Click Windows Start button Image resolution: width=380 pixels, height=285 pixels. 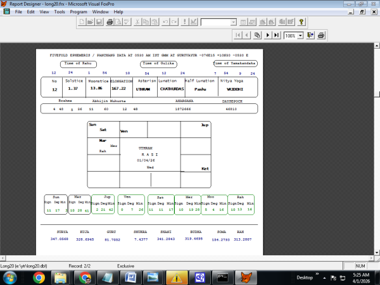pos(11,277)
